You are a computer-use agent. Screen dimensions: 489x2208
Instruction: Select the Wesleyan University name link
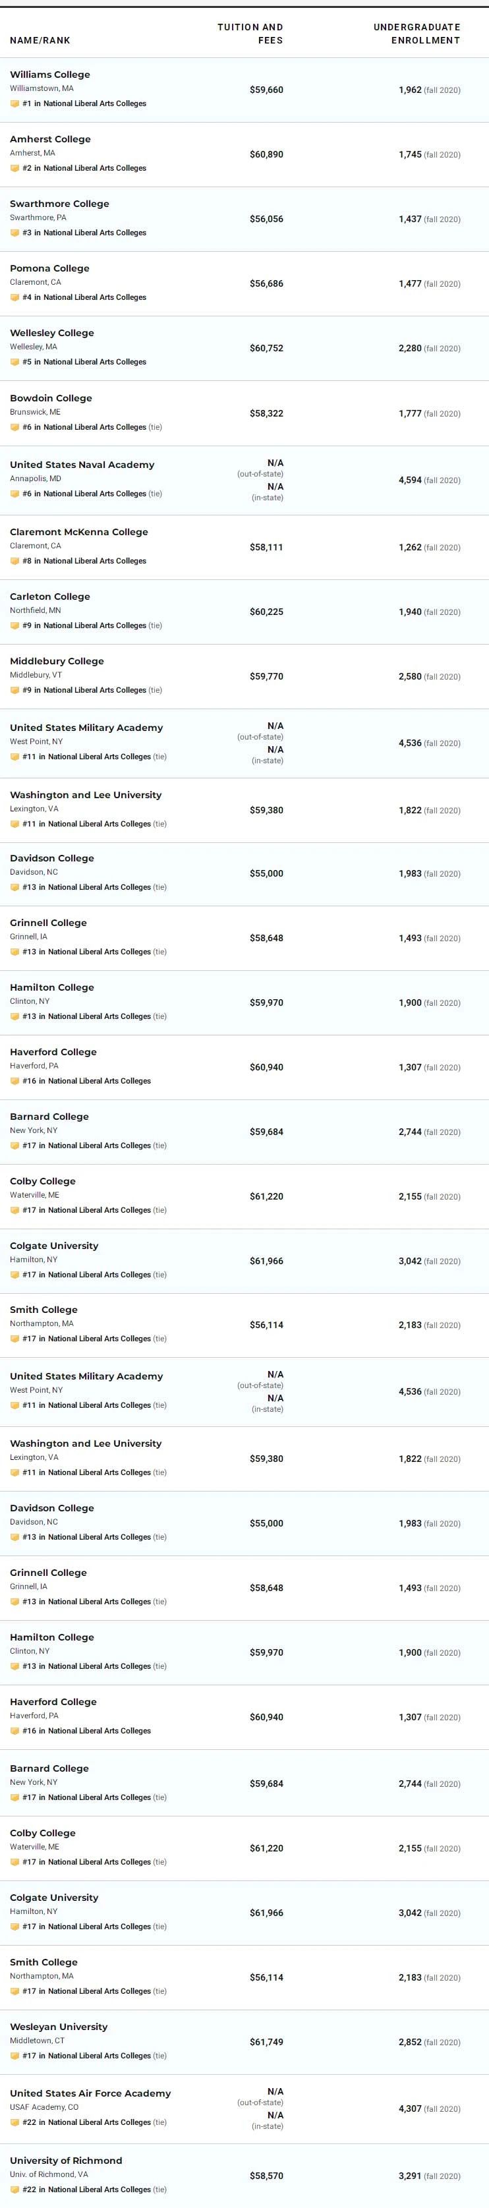click(58, 2027)
